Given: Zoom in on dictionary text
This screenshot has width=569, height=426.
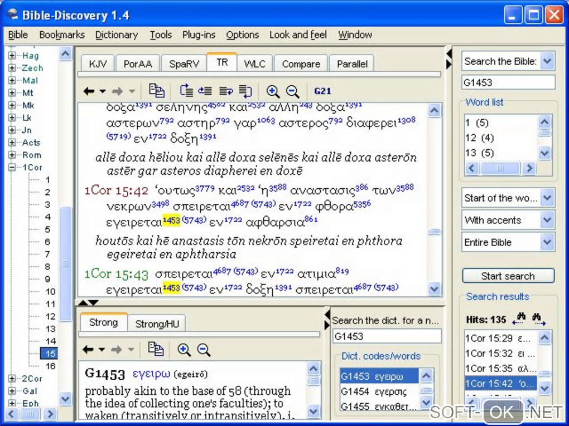Looking at the screenshot, I should click(x=184, y=350).
